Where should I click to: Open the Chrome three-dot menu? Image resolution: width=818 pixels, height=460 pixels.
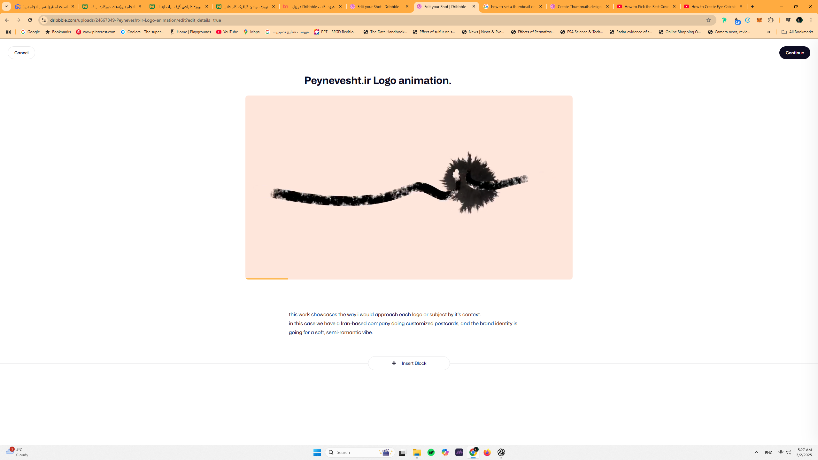811,20
